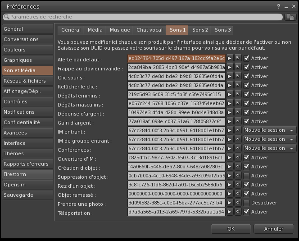Play the Clic souris sound preview

(230, 76)
